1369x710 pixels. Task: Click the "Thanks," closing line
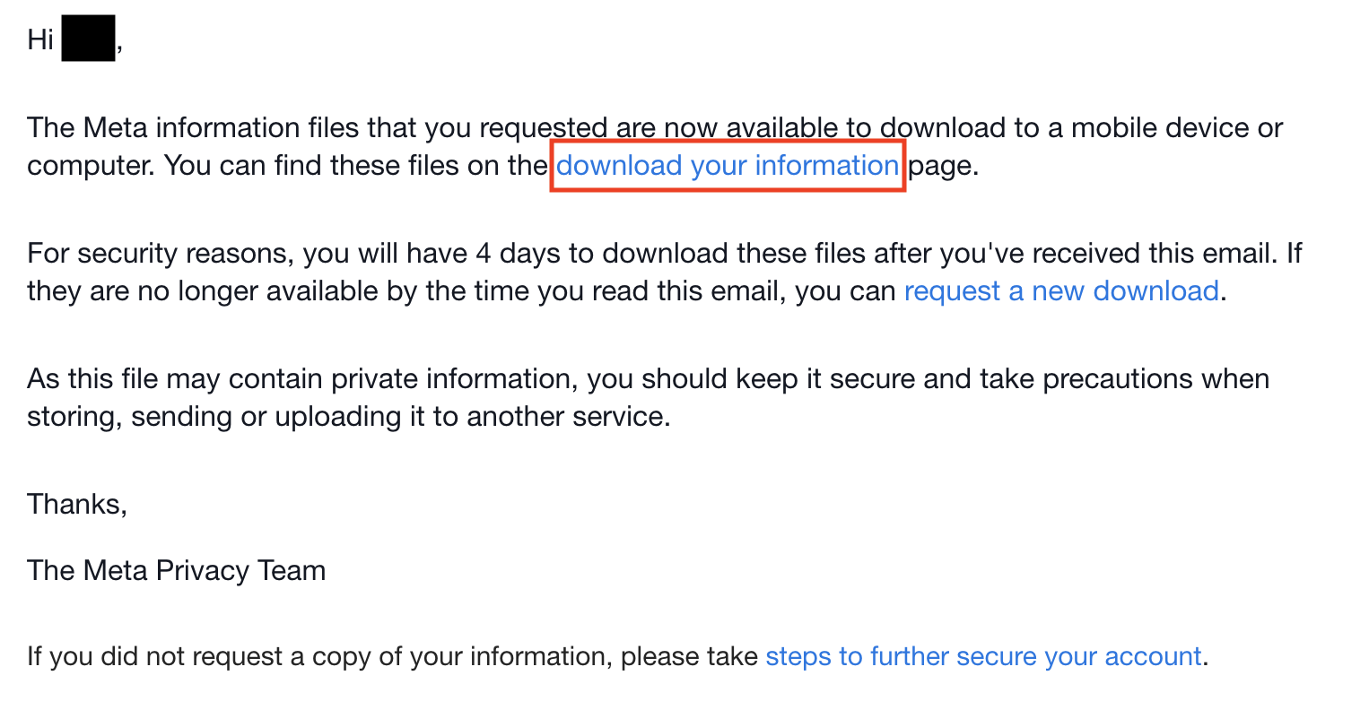tap(77, 504)
